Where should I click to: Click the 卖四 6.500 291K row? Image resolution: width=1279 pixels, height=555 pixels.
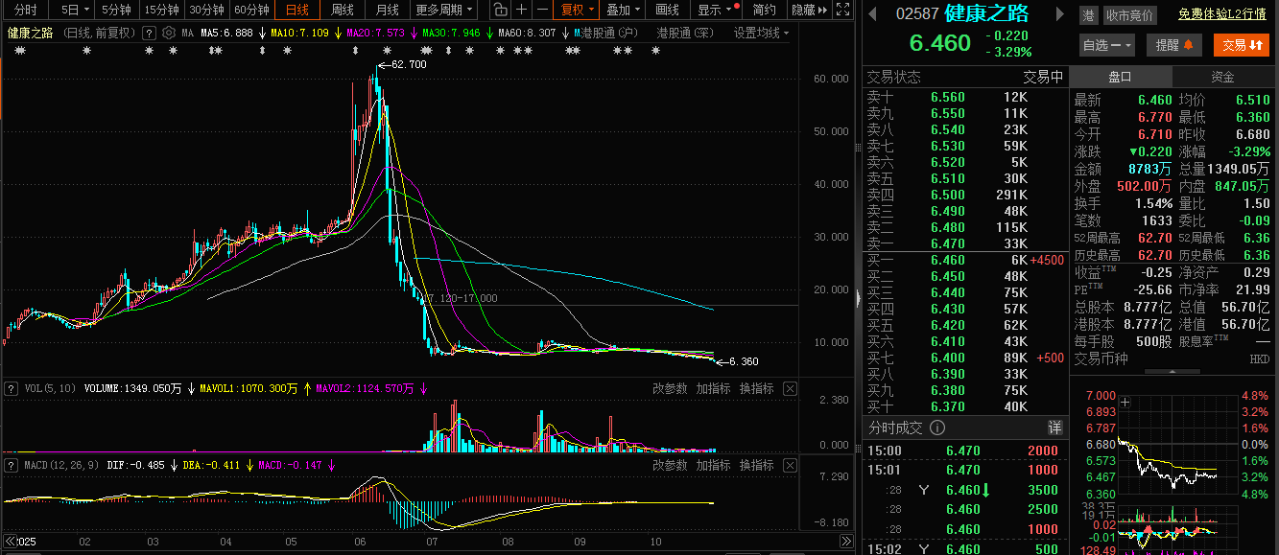coord(965,195)
